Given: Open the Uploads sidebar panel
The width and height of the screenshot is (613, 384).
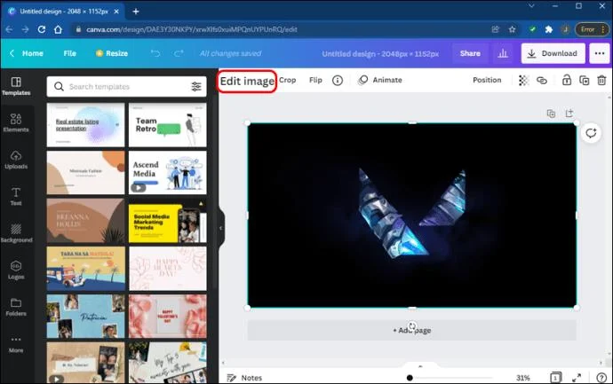Looking at the screenshot, I should pyautogui.click(x=16, y=160).
